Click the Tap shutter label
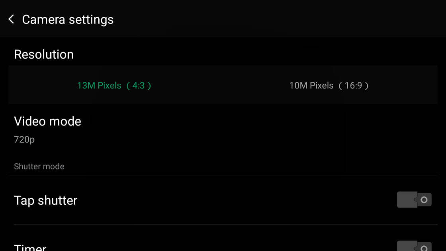 click(x=45, y=200)
